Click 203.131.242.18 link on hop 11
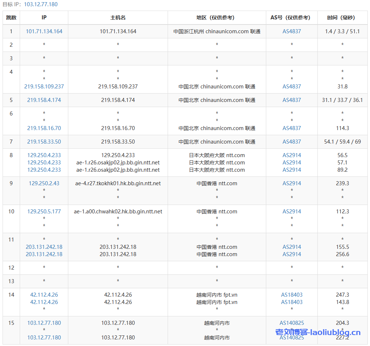The image size is (370, 346). (x=44, y=247)
